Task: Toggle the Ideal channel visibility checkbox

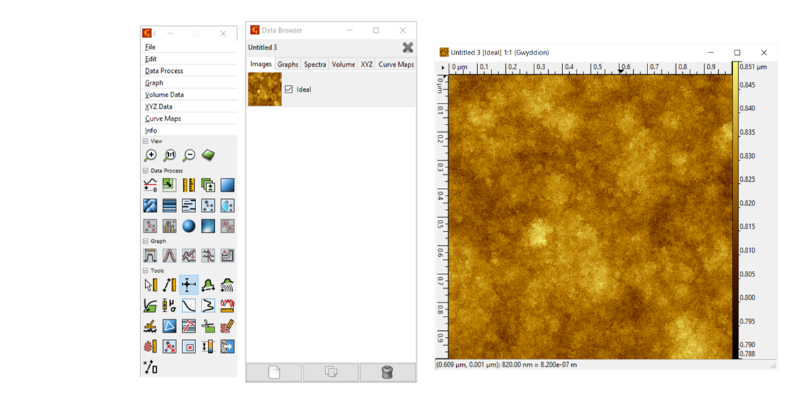Action: coord(289,89)
